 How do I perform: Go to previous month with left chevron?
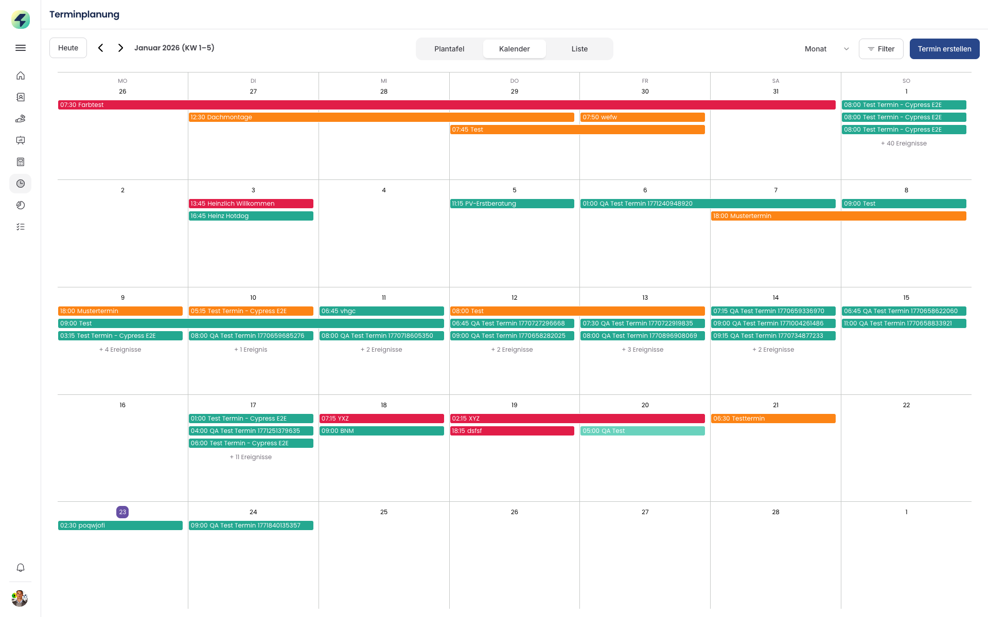pos(101,48)
